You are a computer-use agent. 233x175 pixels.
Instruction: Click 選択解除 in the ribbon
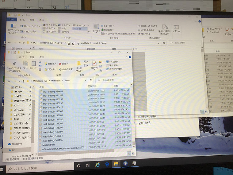tap(112, 65)
